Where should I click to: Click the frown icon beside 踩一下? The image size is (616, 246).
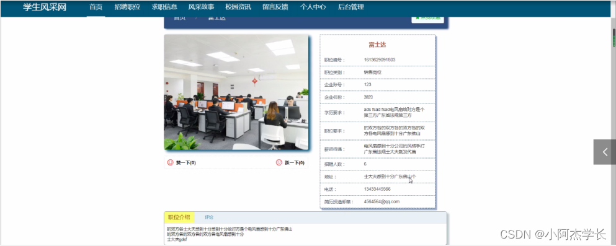[x=279, y=162]
